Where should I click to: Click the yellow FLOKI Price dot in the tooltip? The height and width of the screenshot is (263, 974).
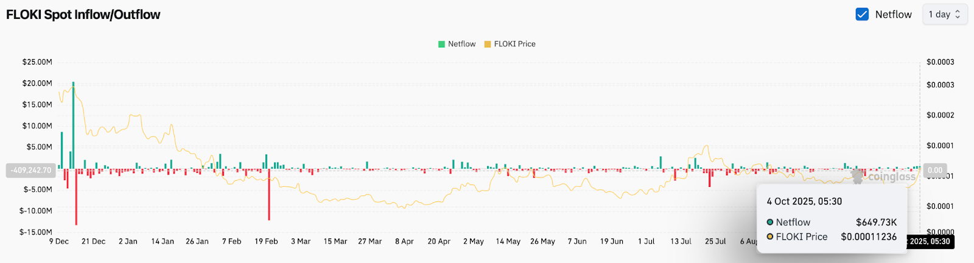(770, 237)
